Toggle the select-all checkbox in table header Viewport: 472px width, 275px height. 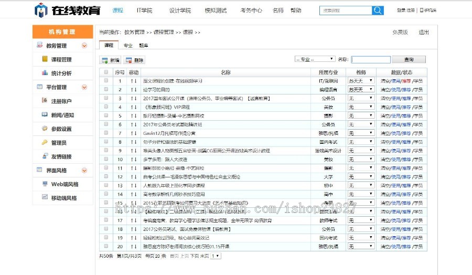click(x=106, y=72)
